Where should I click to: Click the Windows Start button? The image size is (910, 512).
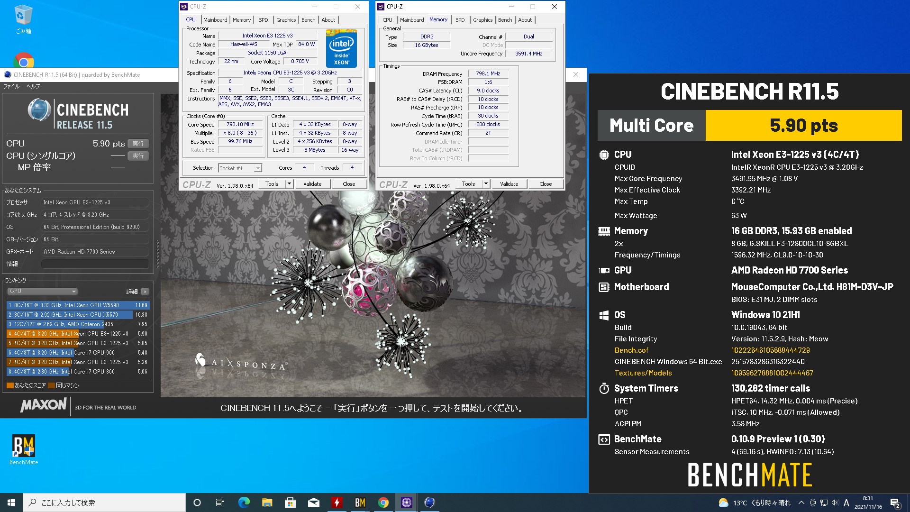11,503
